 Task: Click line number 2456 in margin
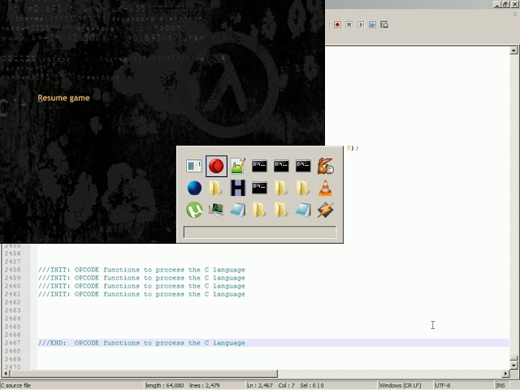13,253
